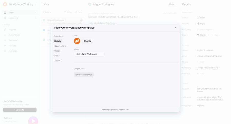Click Miguel Rodriguez avatar in conversation header
The height and width of the screenshot is (124, 231).
point(90,4)
